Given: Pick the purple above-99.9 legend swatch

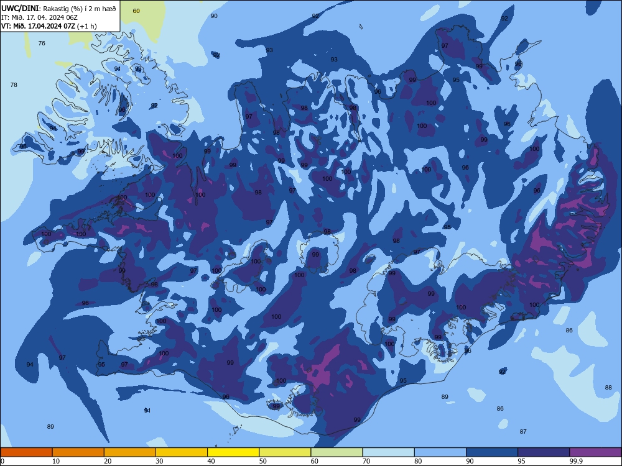Looking at the screenshot, I should 595,452.
